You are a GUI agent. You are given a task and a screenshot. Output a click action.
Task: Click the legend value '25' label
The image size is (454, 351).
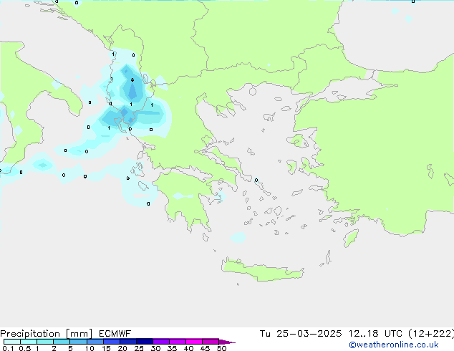point(139,348)
